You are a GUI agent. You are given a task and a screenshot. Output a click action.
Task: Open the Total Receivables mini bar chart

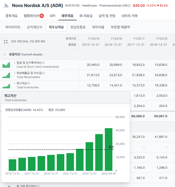pos(6,75)
